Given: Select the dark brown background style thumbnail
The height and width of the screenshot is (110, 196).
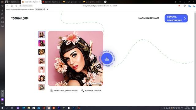Looking at the screenshot, I should coord(42,52).
